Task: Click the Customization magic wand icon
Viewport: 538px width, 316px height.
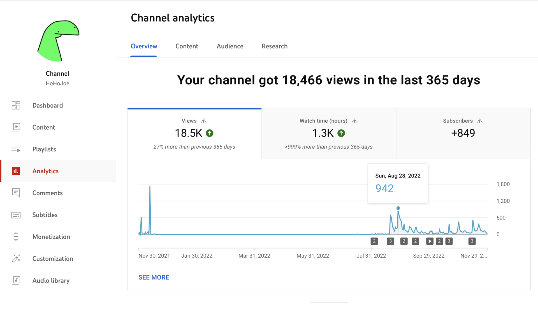Action: (x=16, y=259)
